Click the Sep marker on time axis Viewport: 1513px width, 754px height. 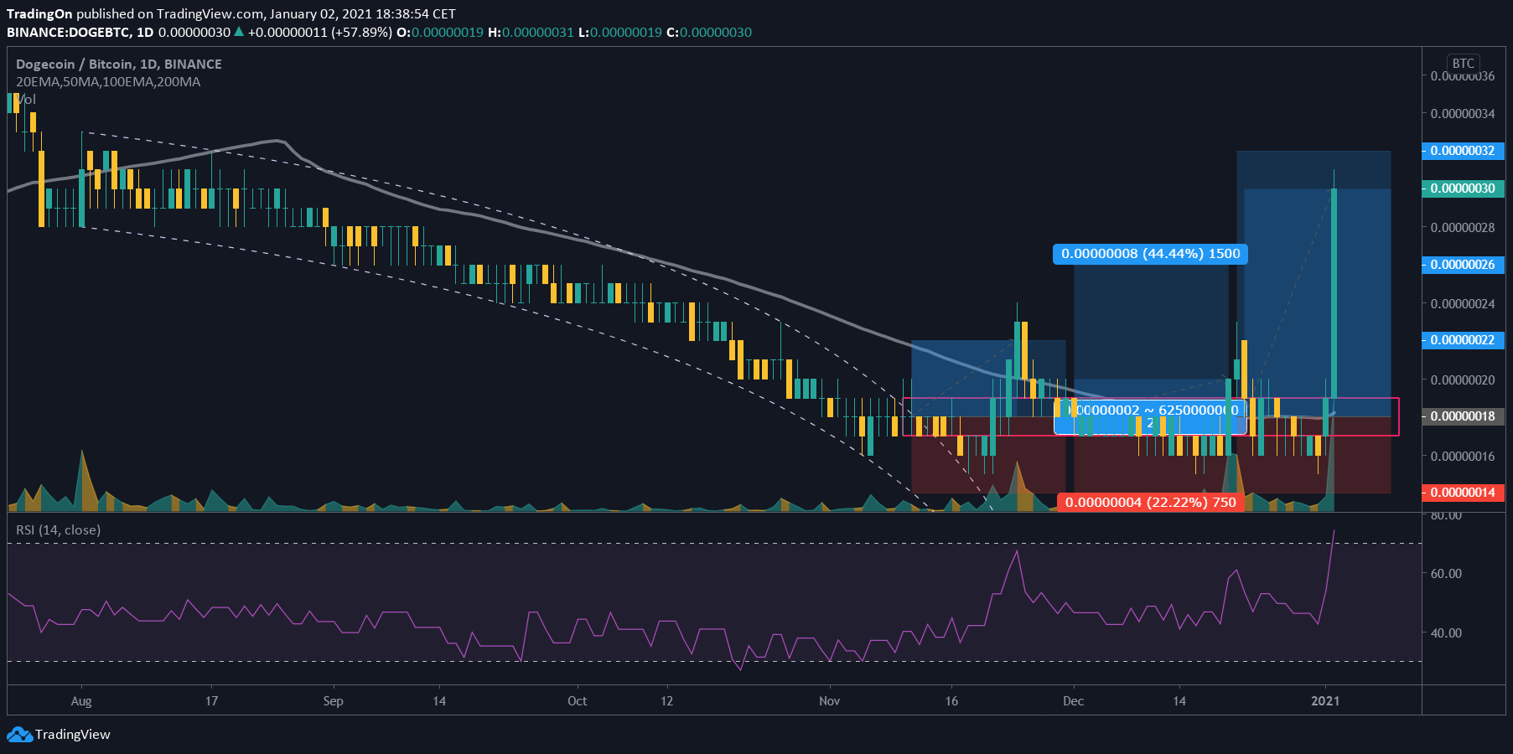(x=333, y=701)
